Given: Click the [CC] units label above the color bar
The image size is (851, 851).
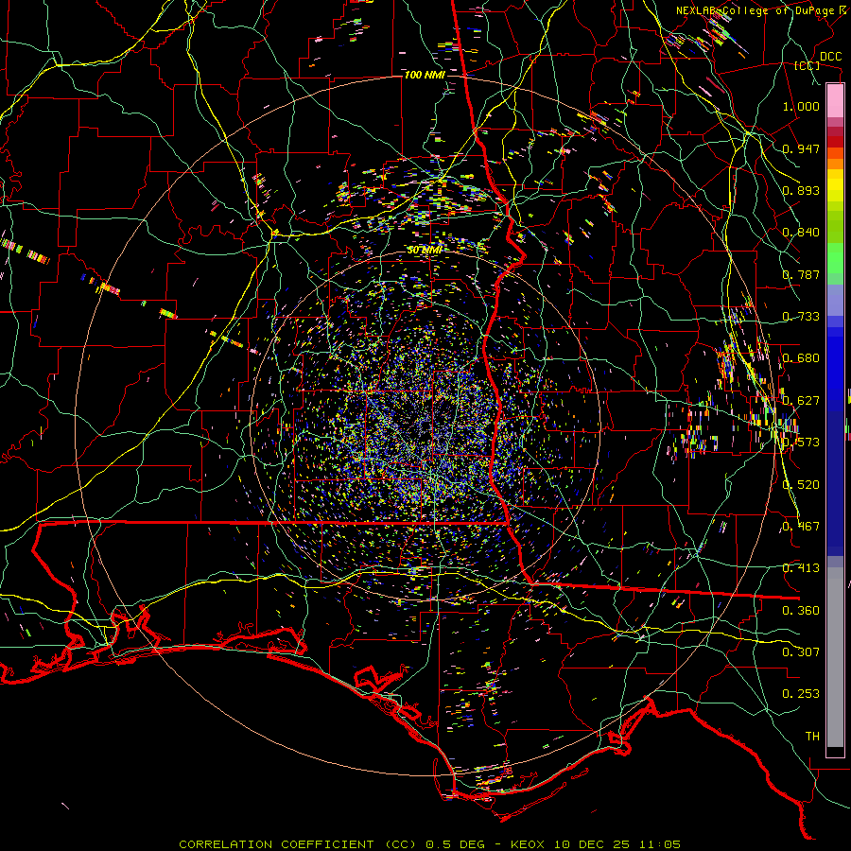Looking at the screenshot, I should (x=808, y=65).
